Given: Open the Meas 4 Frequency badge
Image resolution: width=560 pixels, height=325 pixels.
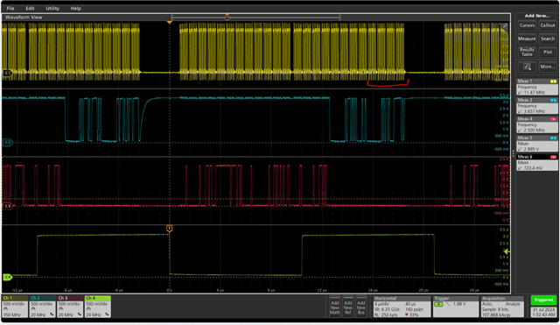Looking at the screenshot, I should point(536,124).
